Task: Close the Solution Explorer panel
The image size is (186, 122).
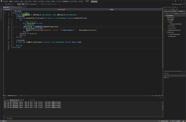Action: click(x=184, y=7)
